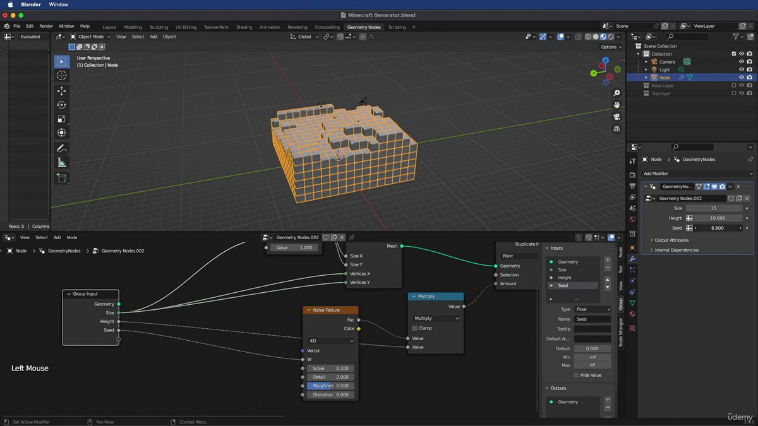Image resolution: width=758 pixels, height=426 pixels.
Task: Click the outliner search field
Action: [689, 37]
